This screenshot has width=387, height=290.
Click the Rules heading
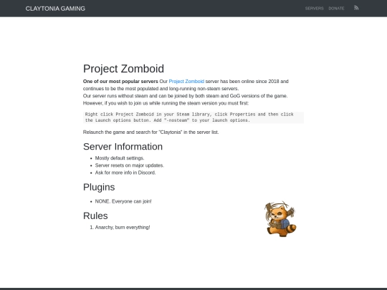95,216
